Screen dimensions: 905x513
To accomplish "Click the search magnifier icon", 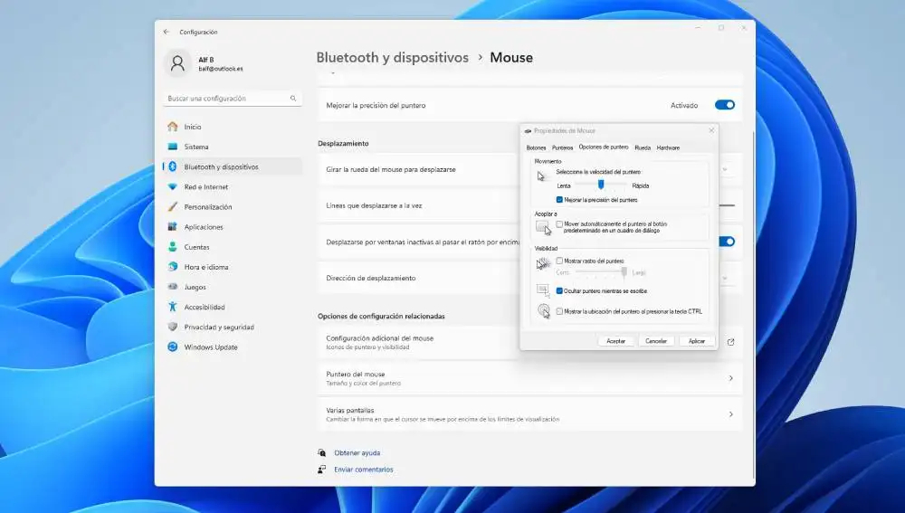I will point(293,99).
